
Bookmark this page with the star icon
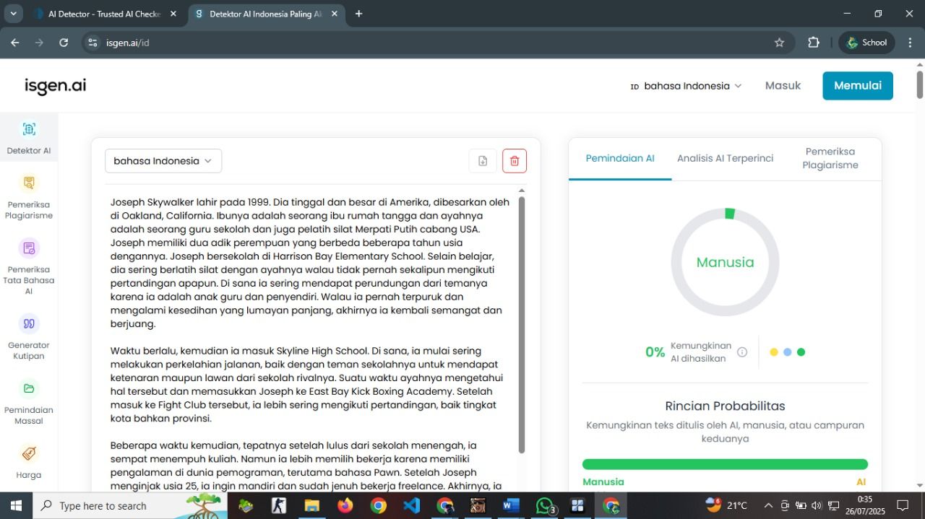point(779,43)
